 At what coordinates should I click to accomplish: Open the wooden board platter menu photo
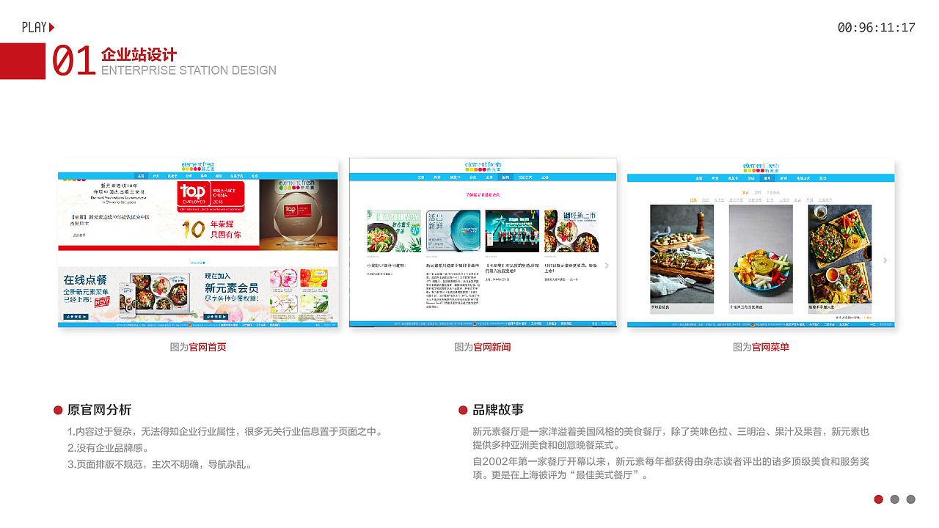tap(840, 254)
